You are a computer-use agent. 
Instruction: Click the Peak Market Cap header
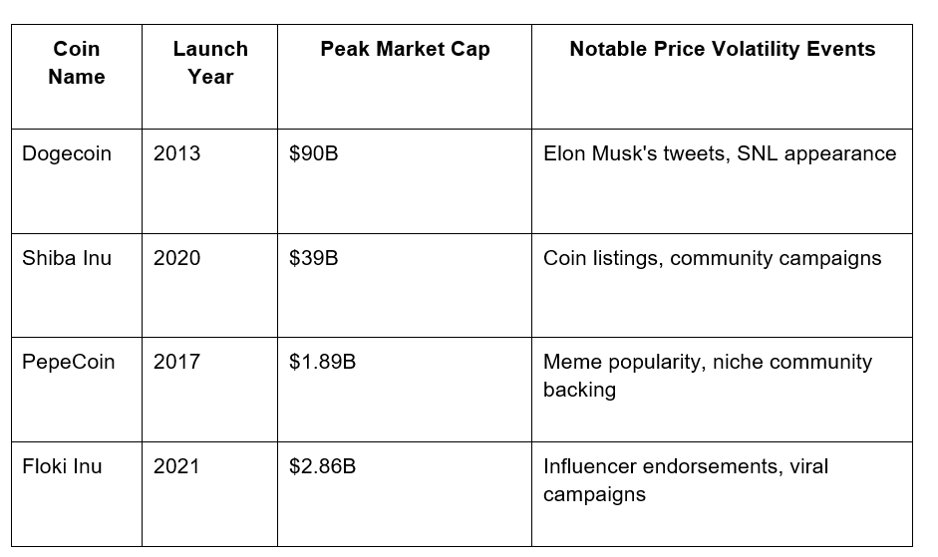pyautogui.click(x=405, y=77)
